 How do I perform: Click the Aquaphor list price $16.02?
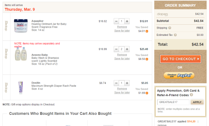coord(103,21)
